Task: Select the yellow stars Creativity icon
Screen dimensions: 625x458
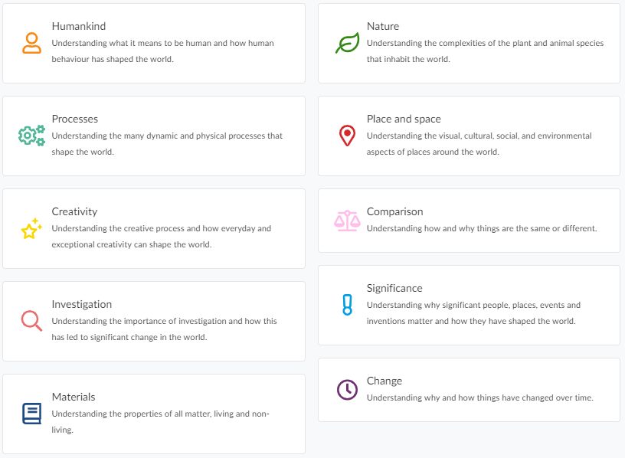Action: coord(31,228)
